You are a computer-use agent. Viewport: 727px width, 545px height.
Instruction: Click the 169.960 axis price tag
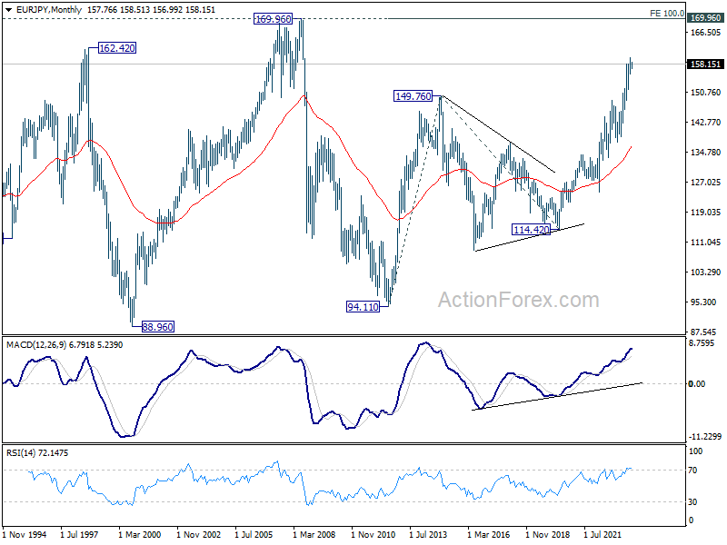(x=705, y=18)
